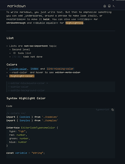Screen dimensions: 125x164
Task: Click the typescript language label
Action: click(x=103, y=110)
